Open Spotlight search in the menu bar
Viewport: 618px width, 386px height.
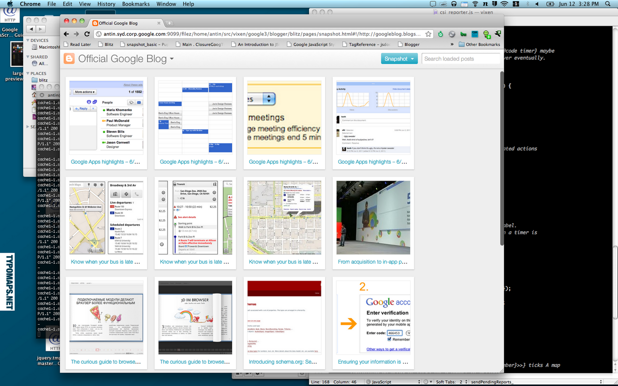(608, 4)
